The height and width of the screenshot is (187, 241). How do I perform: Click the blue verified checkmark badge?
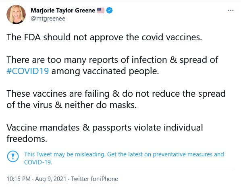point(110,10)
